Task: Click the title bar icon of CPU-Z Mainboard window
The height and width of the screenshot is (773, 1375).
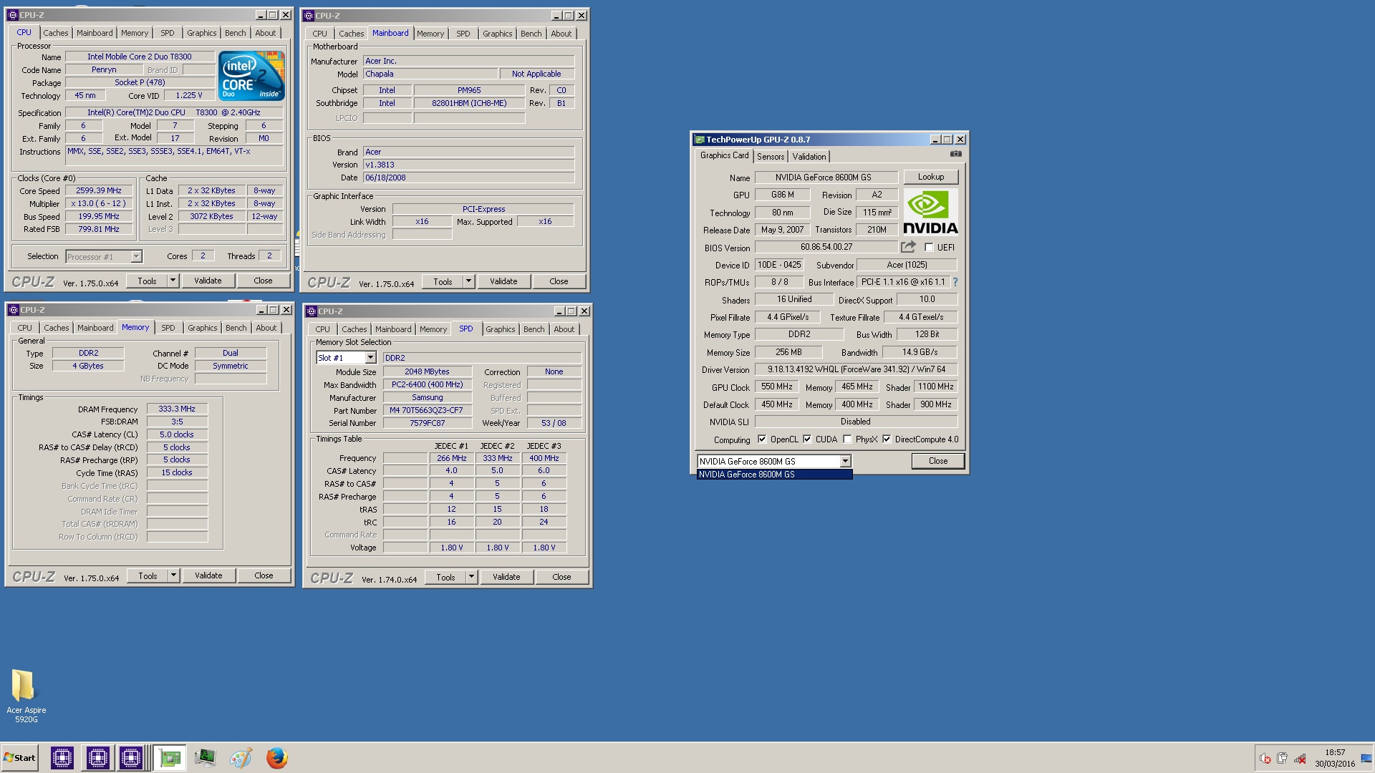Action: 309,16
